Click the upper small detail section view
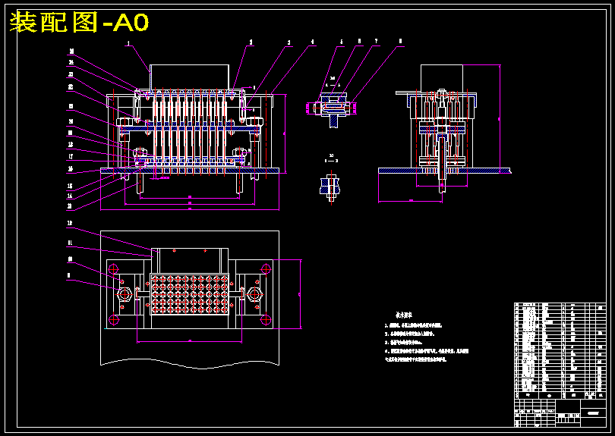Image resolution: width=615 pixels, height=436 pixels. click(332, 109)
